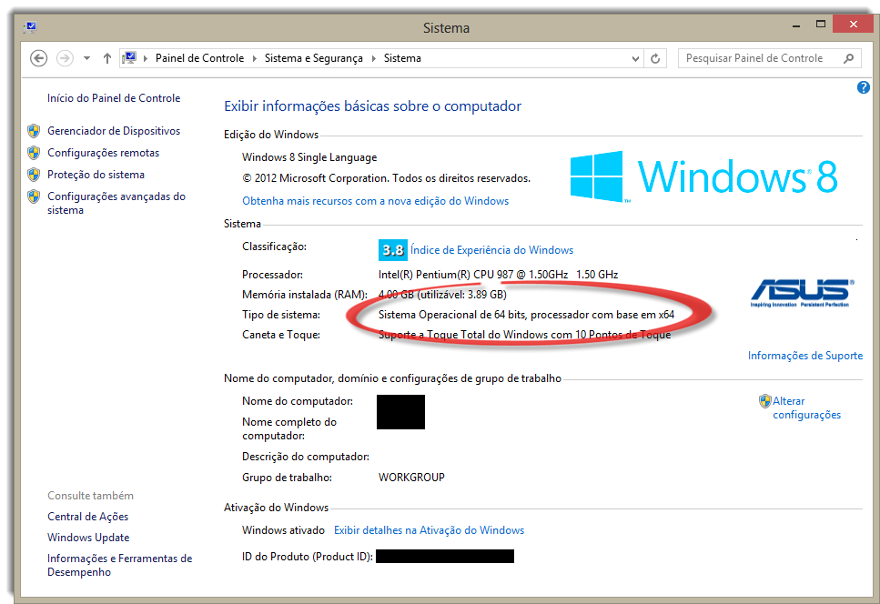Close the Sistema window
This screenshot has width=880, height=604.
[853, 25]
